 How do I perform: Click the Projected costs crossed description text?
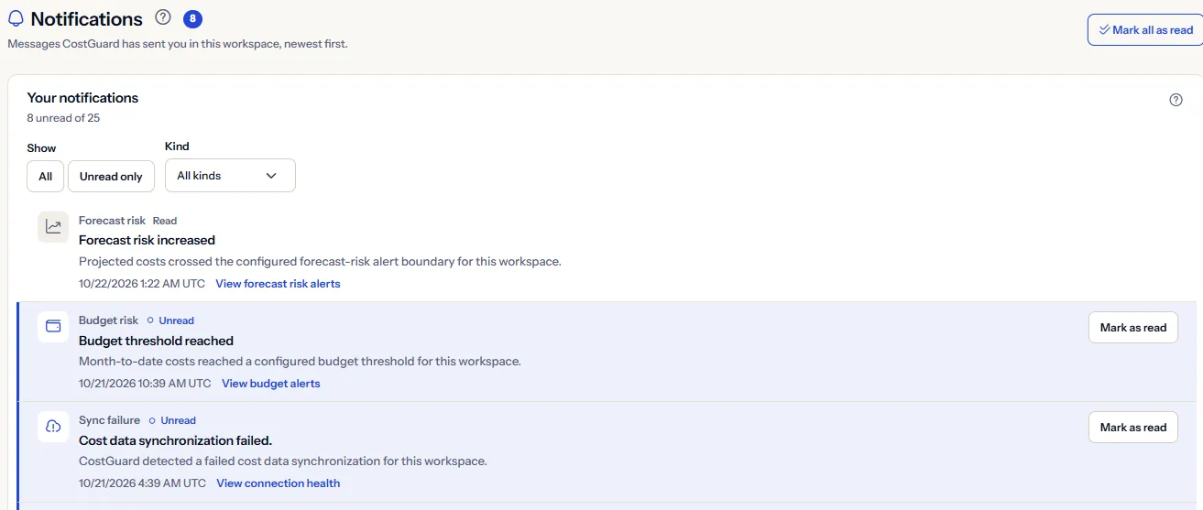[x=320, y=262]
